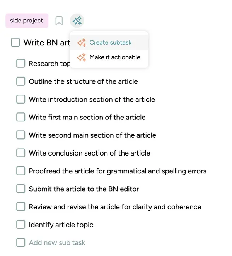Check off the Write BN article task
Image resolution: width=232 pixels, height=256 pixels.
(x=15, y=42)
